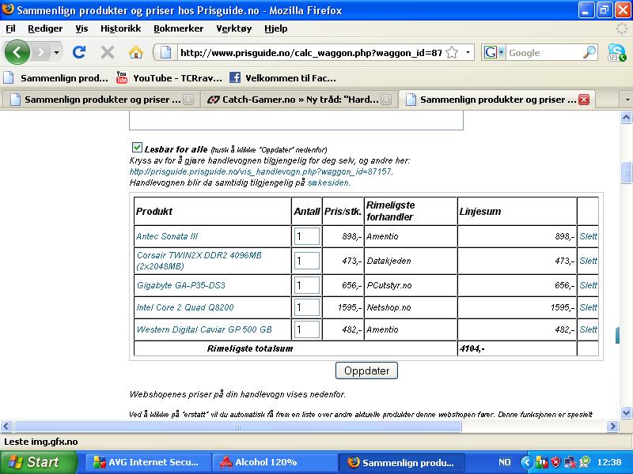Delete Corsair TWIN2X row with Slett
The image size is (633, 474).
[588, 261]
